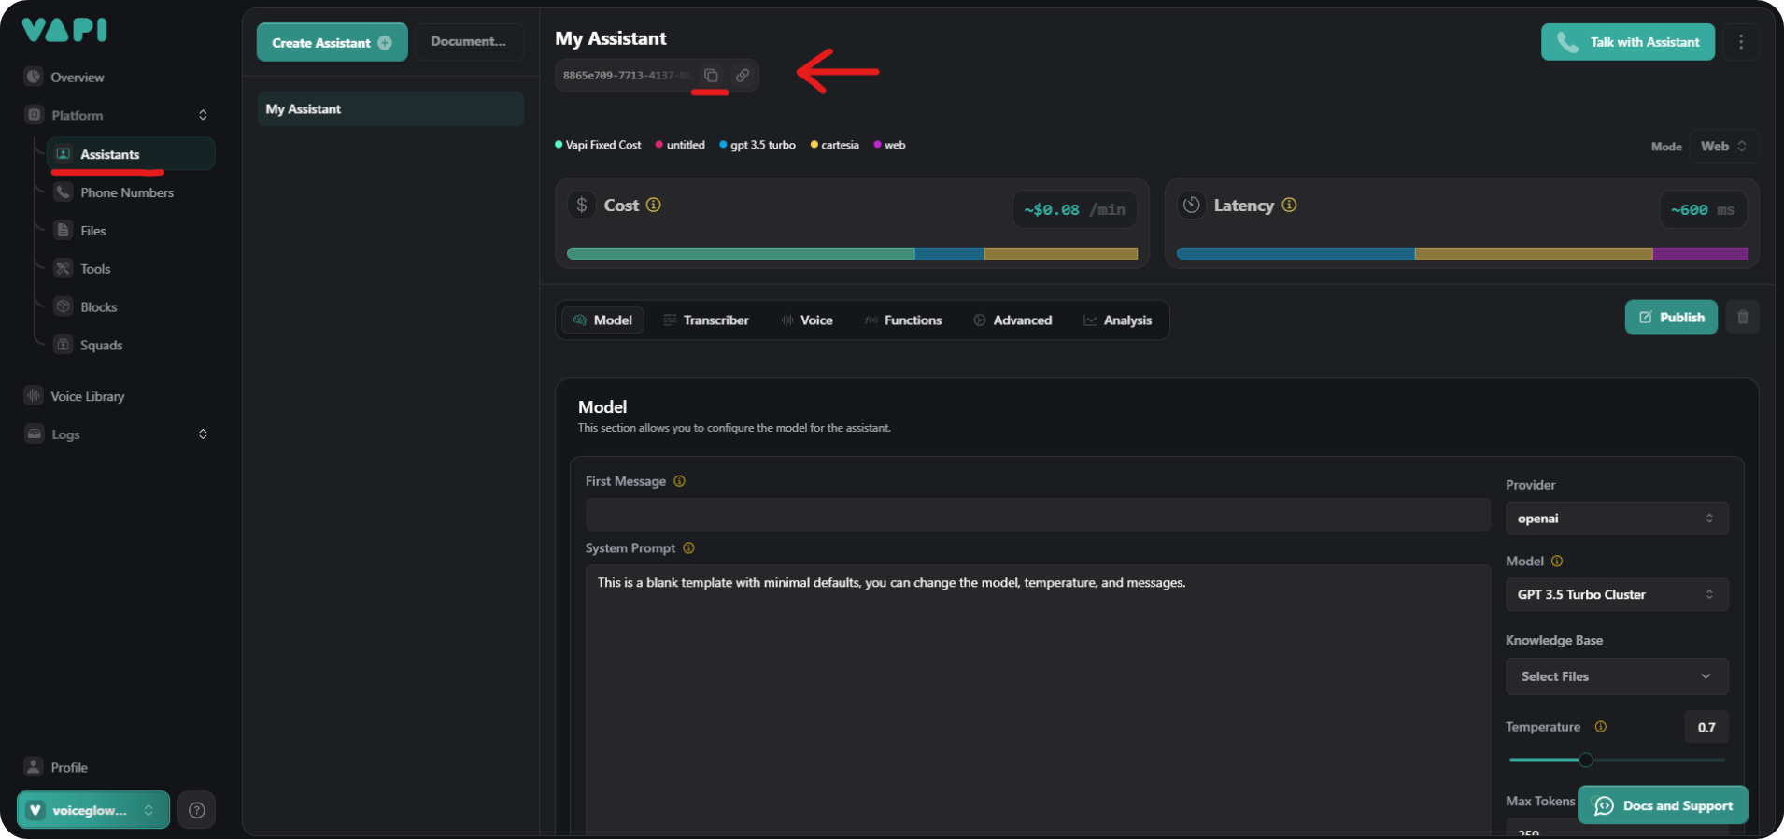Image resolution: width=1784 pixels, height=839 pixels.
Task: Click the ~600 ms latency value
Action: (1703, 209)
